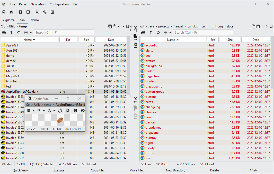Collapse the right panel with the small right arrow

131,30
